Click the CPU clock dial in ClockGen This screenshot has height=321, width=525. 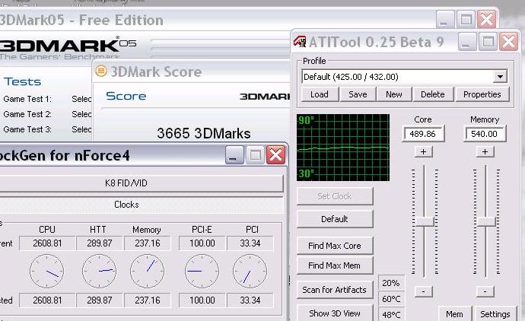(46, 271)
